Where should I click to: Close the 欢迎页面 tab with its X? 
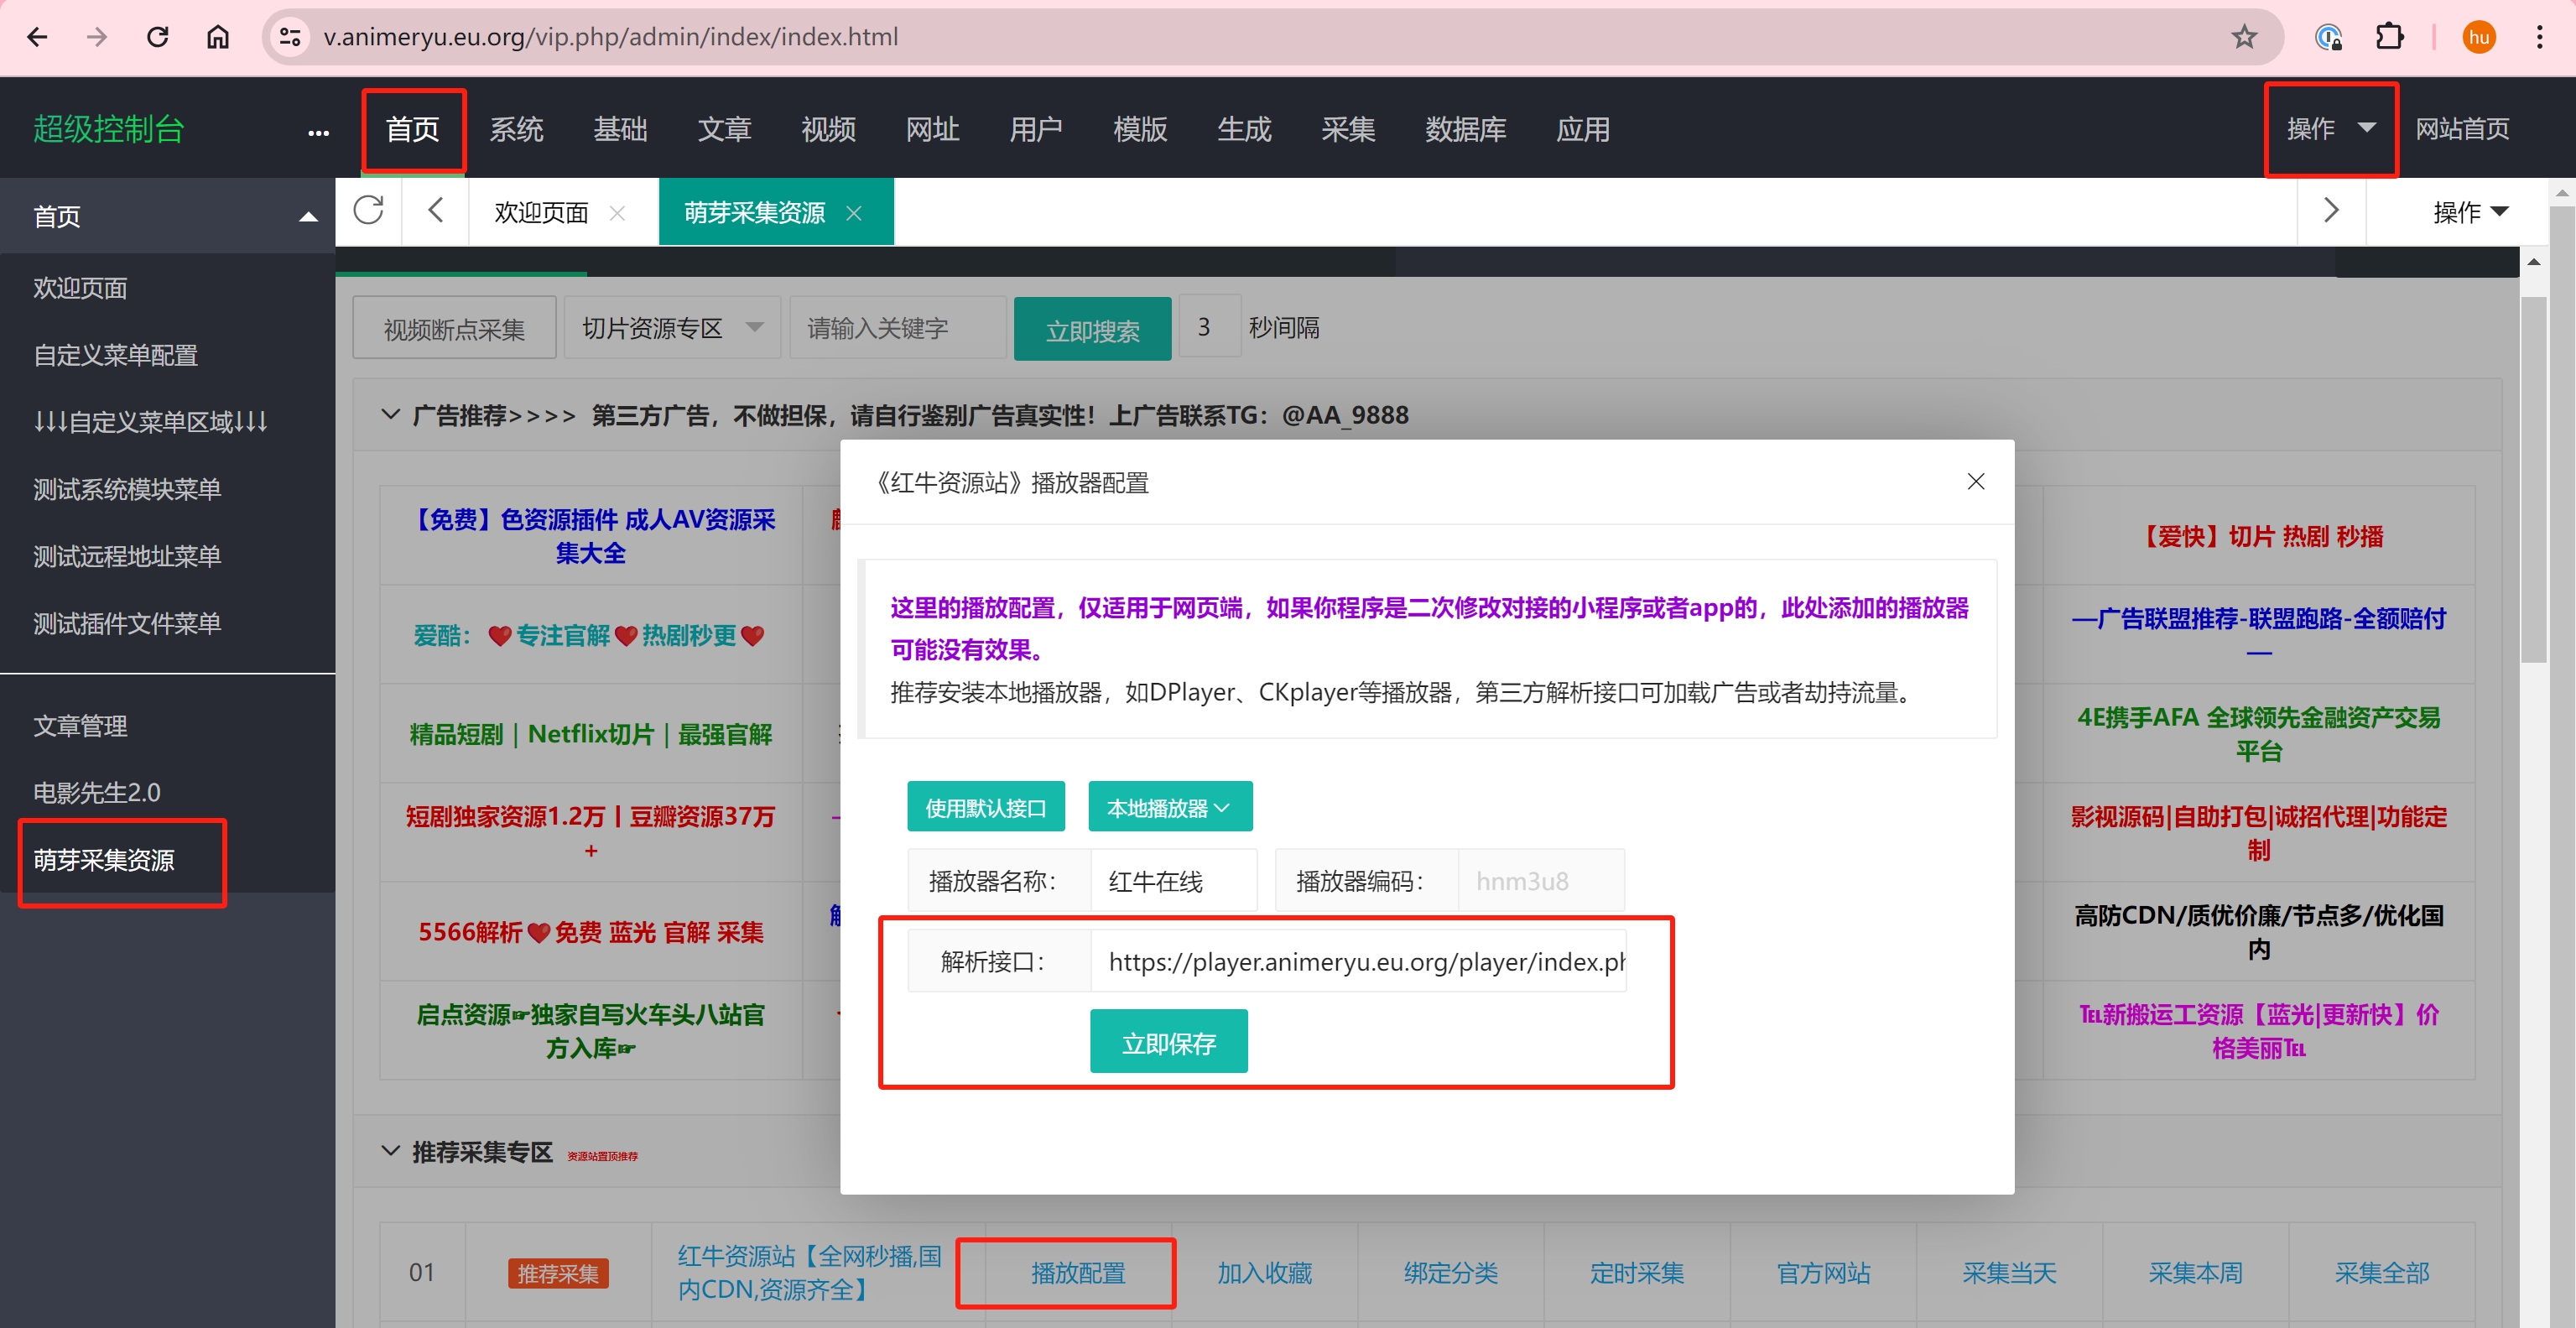pyautogui.click(x=617, y=213)
